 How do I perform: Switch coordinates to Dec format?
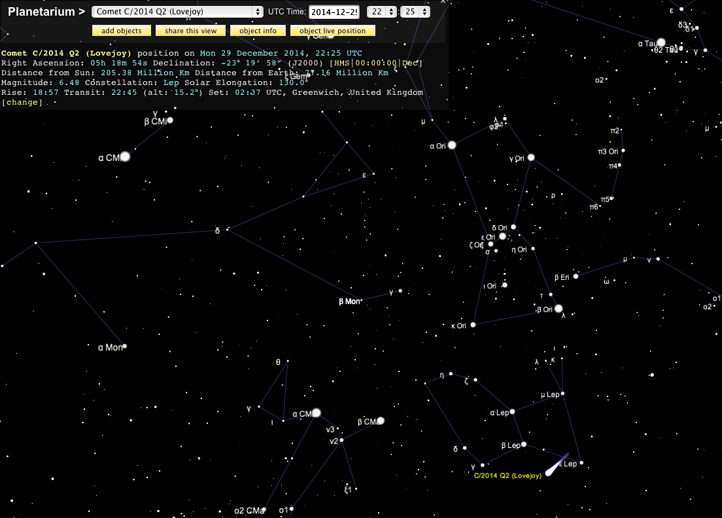point(411,63)
